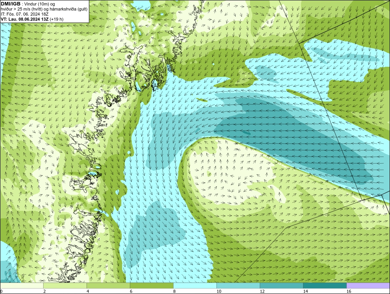This screenshot has height=294, width=390.
Task: Click the purple swatch above 16 m/s
Action: click(x=368, y=285)
